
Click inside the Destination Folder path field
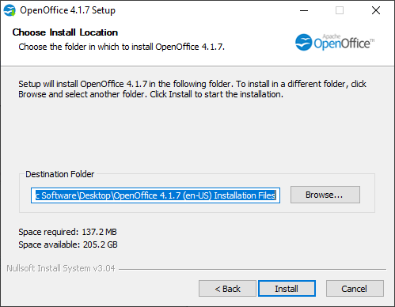click(x=155, y=195)
